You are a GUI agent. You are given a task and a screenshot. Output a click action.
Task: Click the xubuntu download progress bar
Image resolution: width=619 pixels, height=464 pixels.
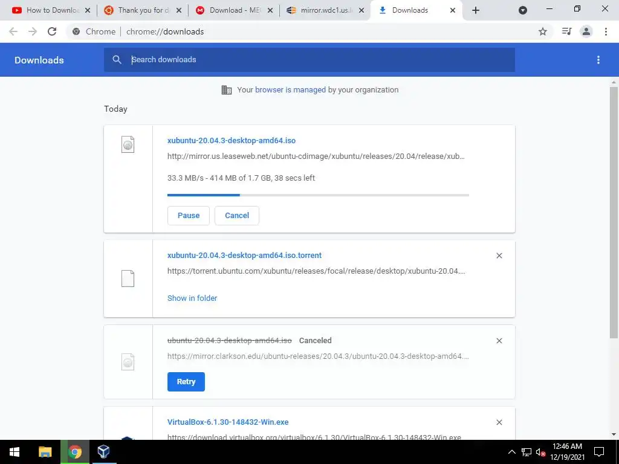(x=318, y=195)
